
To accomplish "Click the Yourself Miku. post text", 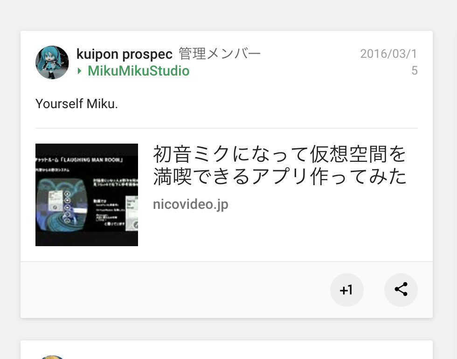I will pos(76,104).
